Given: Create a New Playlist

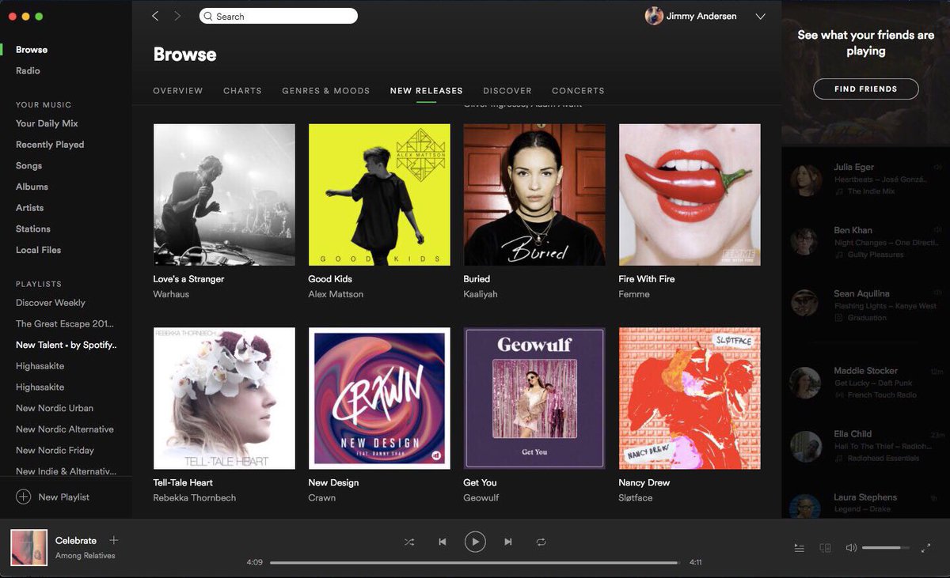Looking at the screenshot, I should [53, 497].
